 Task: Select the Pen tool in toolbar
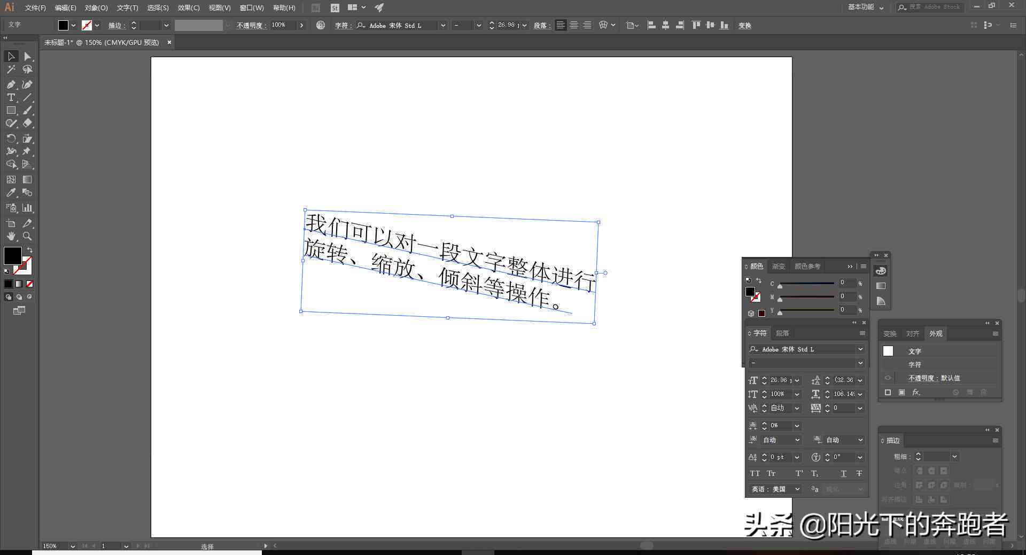(11, 84)
